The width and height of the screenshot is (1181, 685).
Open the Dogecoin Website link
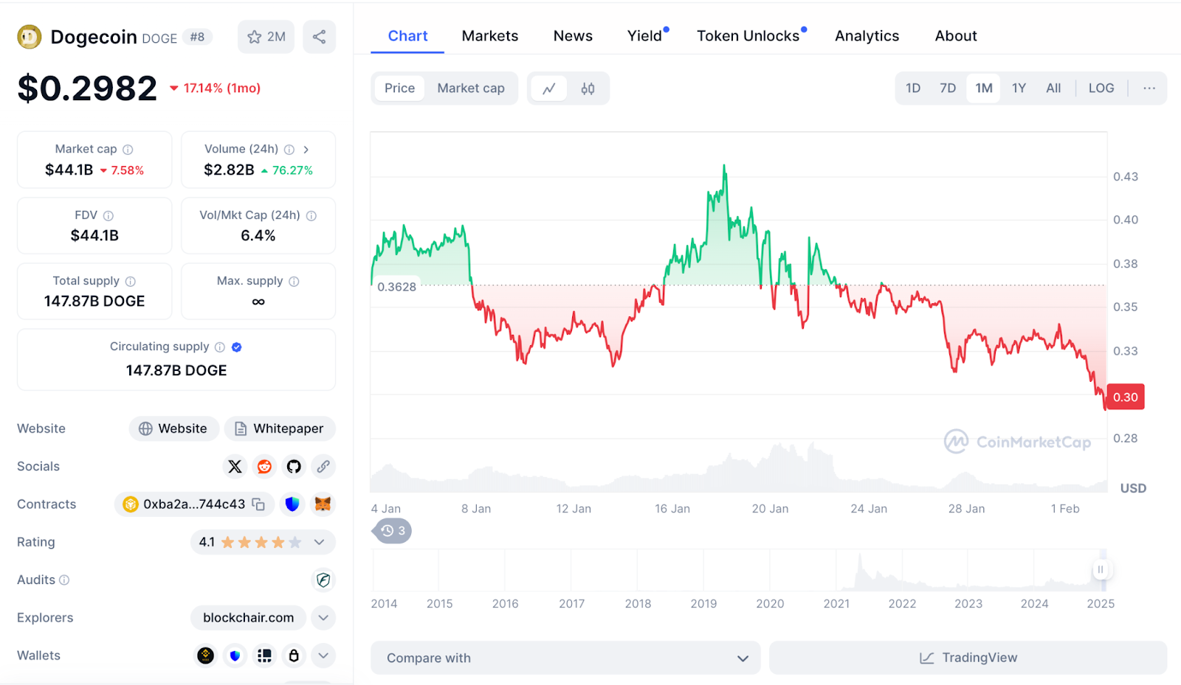173,428
